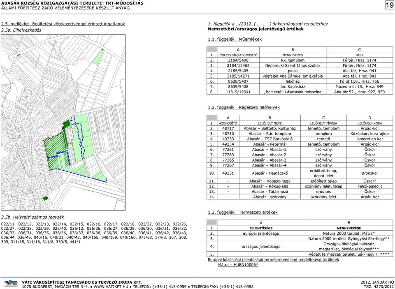Click 'Nemzetközi/országos jelentőségű értékek' bold title
Viewport: 395px width, 289px height.
click(x=256, y=29)
